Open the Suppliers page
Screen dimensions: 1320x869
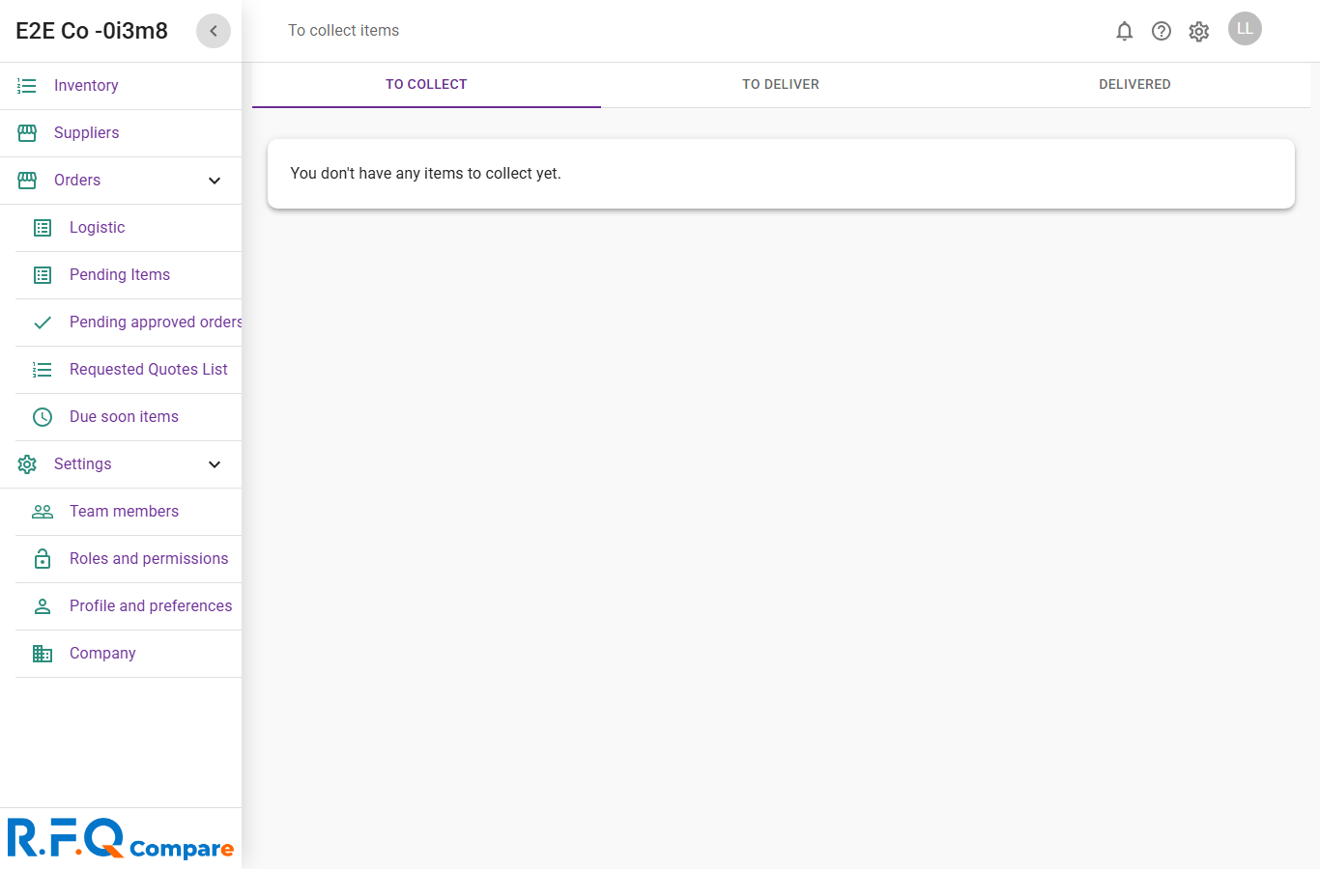click(87, 133)
